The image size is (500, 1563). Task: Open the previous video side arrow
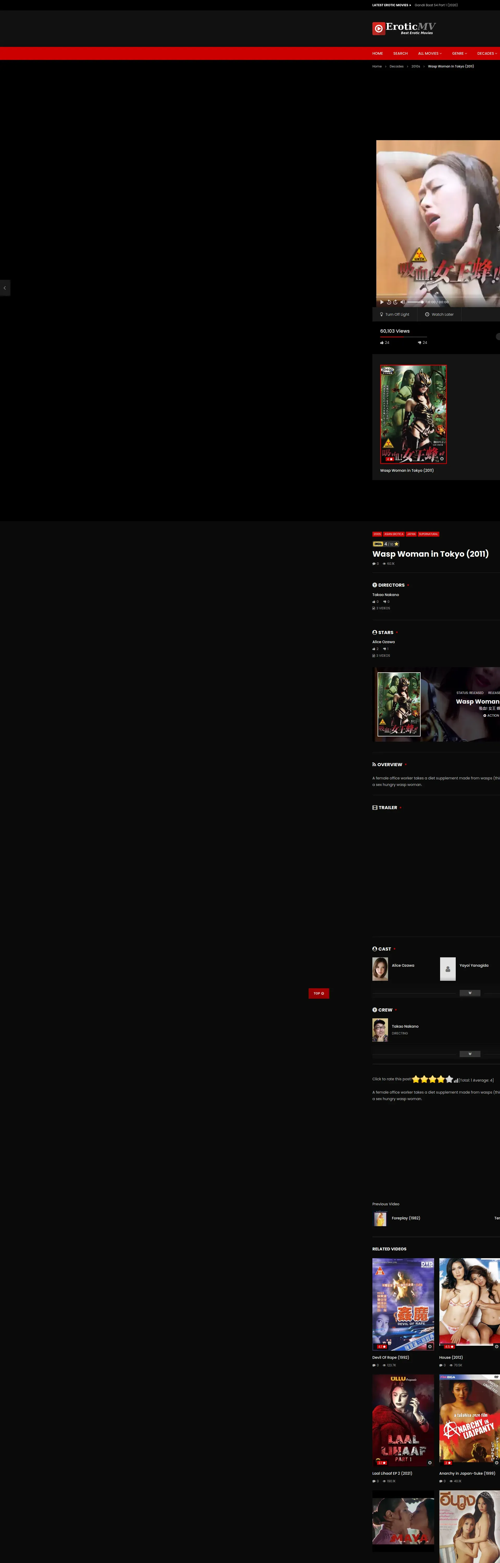5,288
